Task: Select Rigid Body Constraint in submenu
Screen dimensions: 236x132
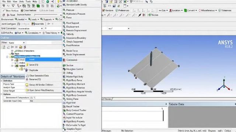Action: click(76, 95)
